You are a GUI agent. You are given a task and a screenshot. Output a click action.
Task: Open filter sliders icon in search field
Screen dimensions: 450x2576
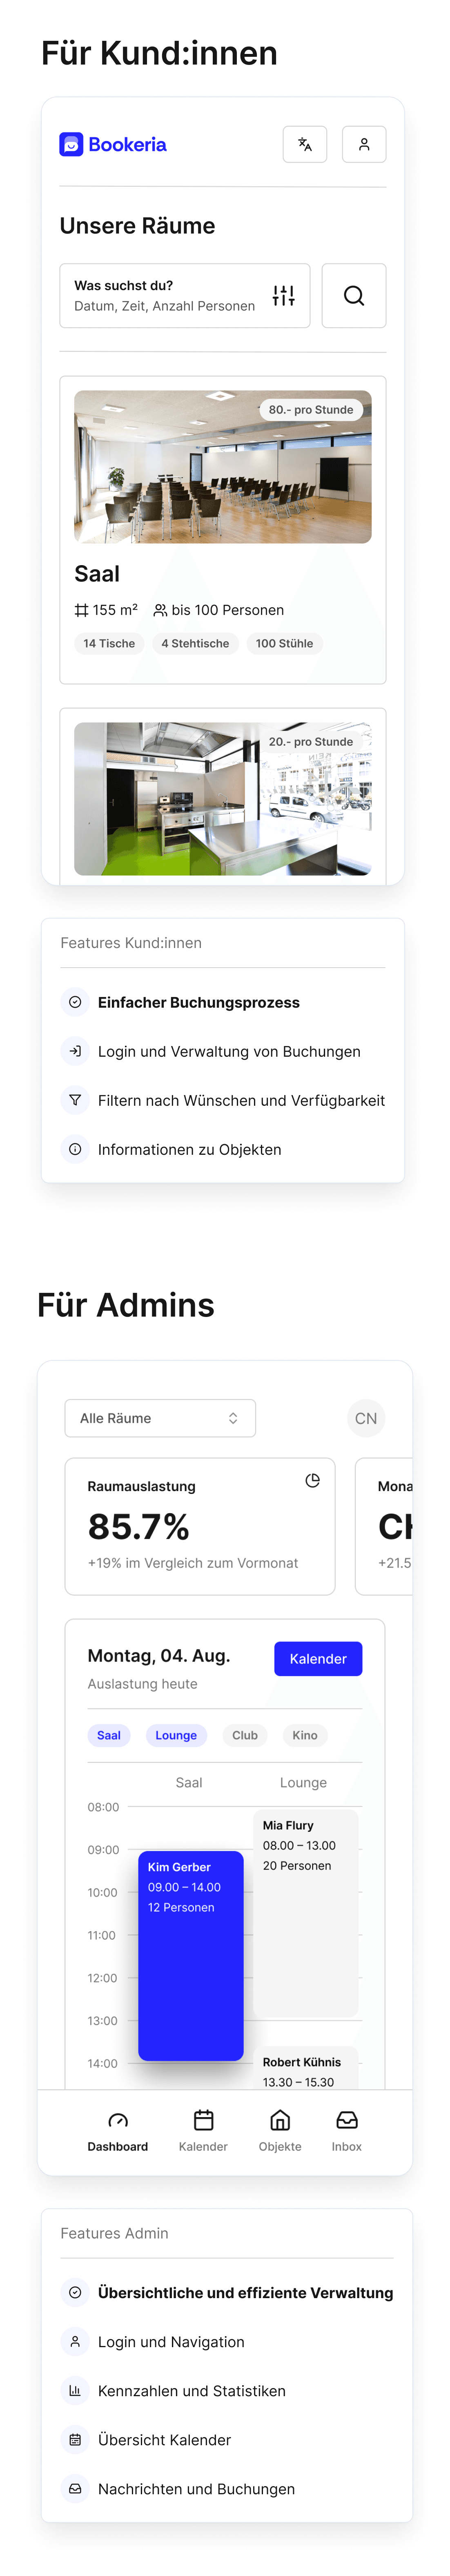[x=284, y=295]
